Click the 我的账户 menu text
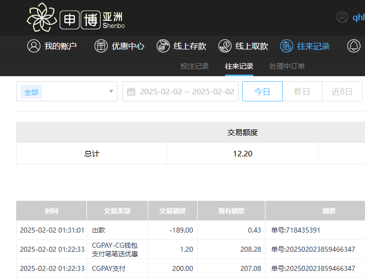This screenshot has height=278, width=365. 60,46
